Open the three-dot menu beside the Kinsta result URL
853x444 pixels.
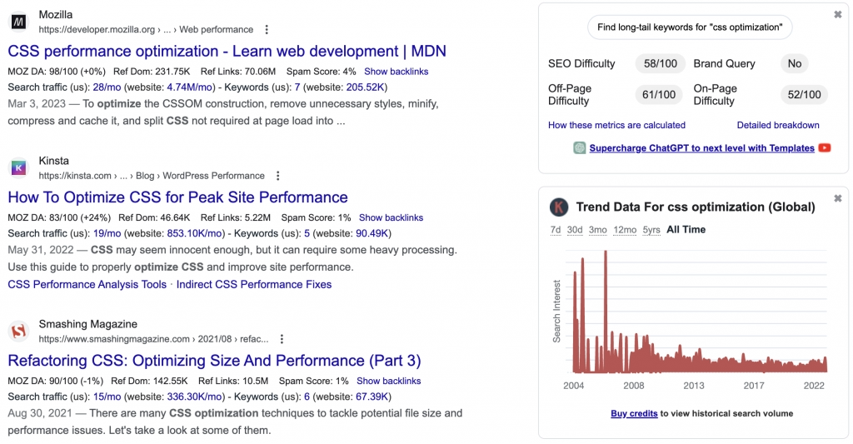(277, 176)
